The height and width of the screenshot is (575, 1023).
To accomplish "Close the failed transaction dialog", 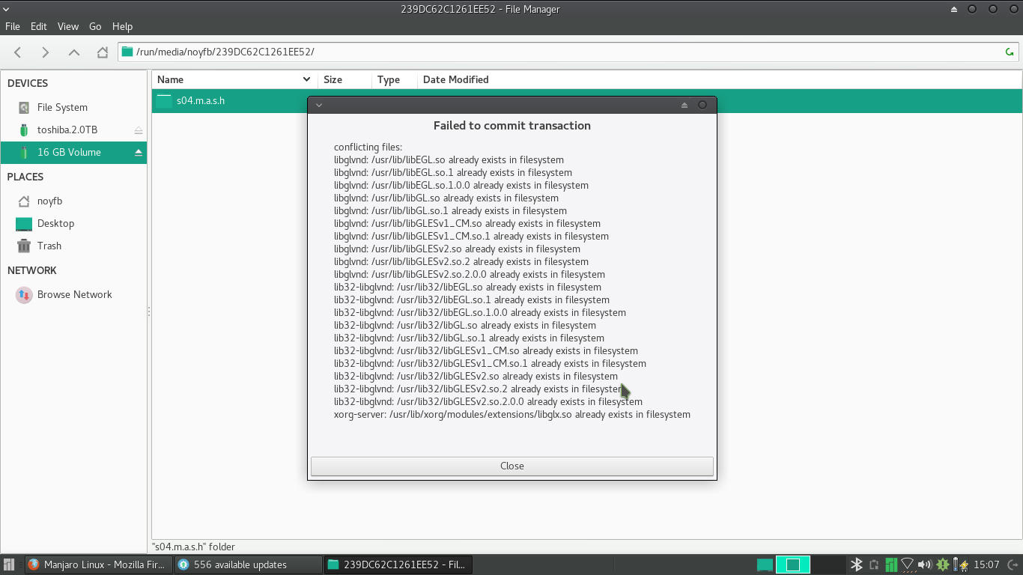I will [512, 466].
